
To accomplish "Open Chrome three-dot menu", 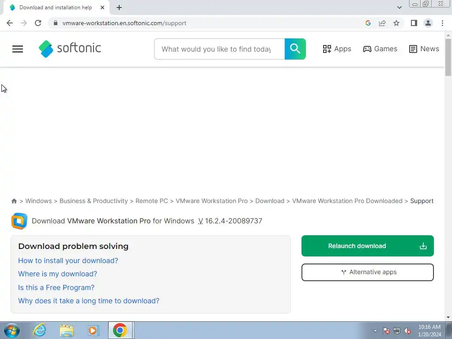I will 442,23.
